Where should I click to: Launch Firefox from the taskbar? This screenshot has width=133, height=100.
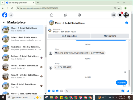pos(56,98)
